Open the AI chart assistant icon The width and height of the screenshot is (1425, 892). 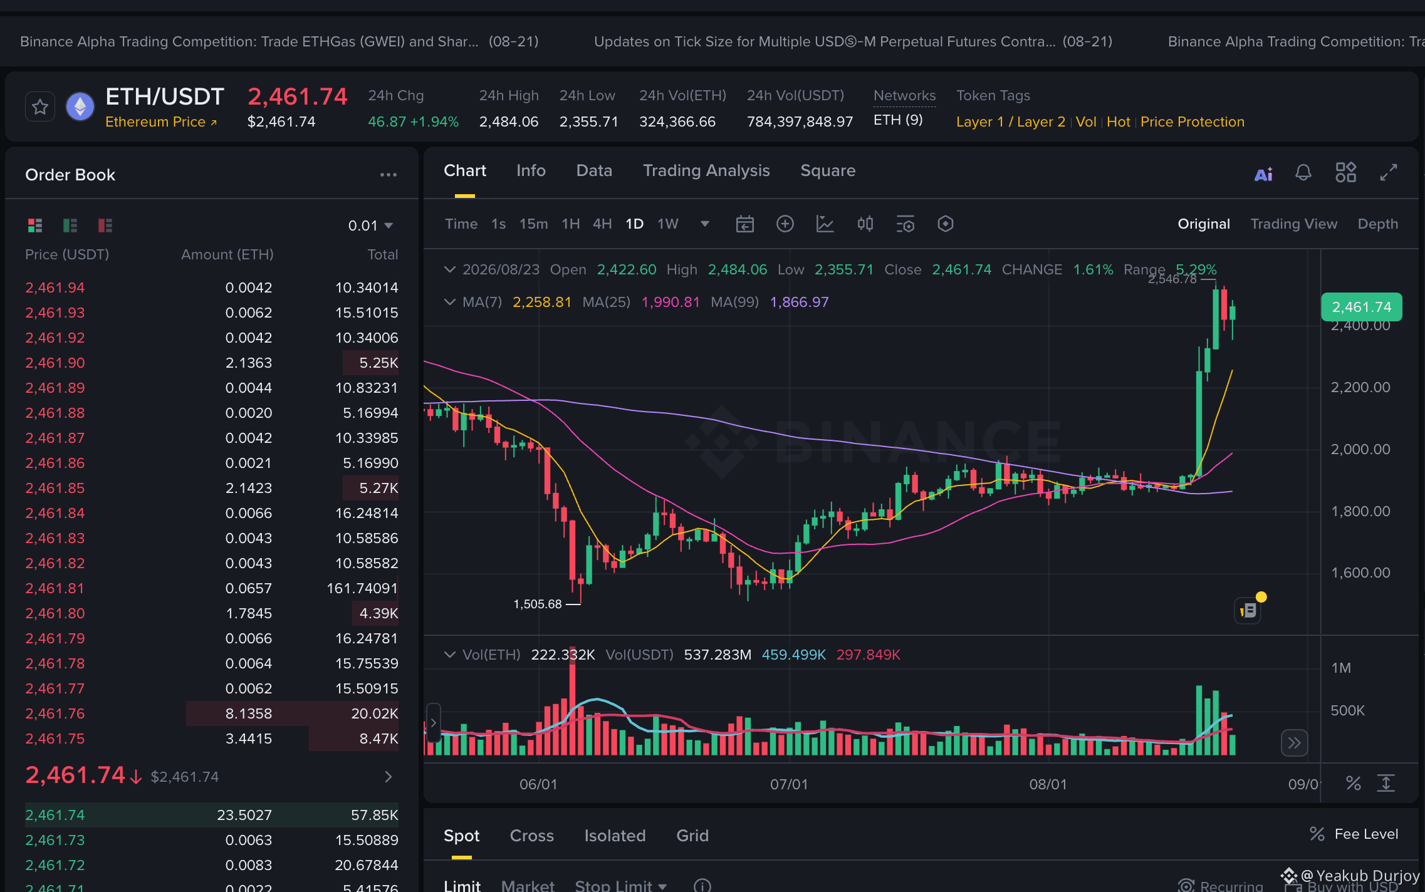pyautogui.click(x=1263, y=174)
